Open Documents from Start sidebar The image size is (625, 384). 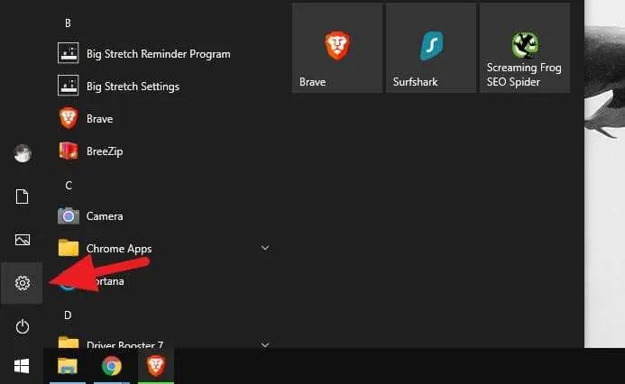[x=22, y=197]
